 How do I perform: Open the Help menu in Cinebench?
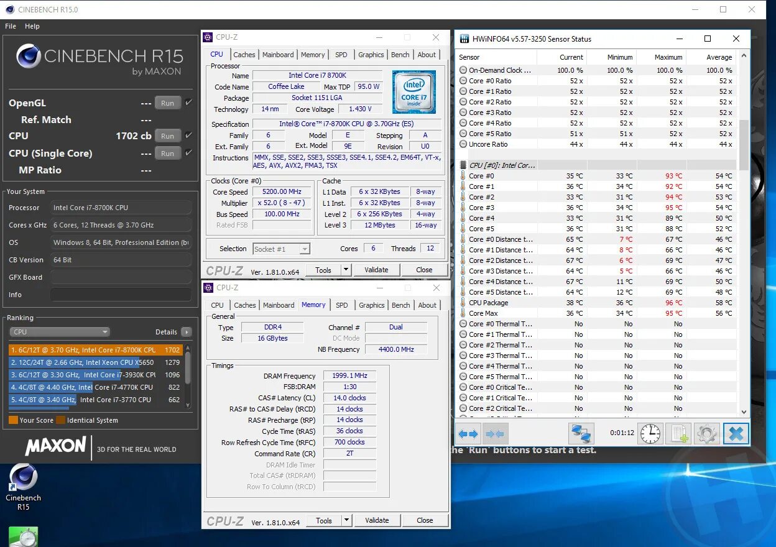32,26
